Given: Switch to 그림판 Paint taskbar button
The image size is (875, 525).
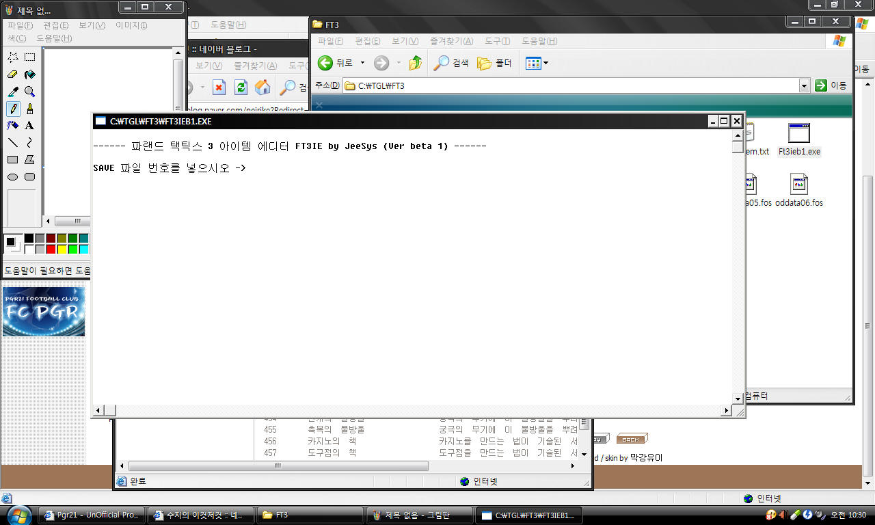Looking at the screenshot, I should [x=420, y=515].
